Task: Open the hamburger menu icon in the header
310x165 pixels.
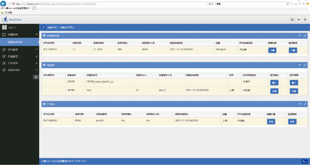Action: [305, 19]
